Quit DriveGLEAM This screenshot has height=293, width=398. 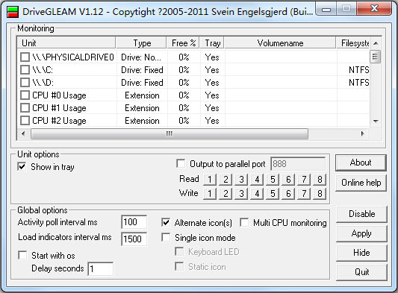click(x=361, y=272)
